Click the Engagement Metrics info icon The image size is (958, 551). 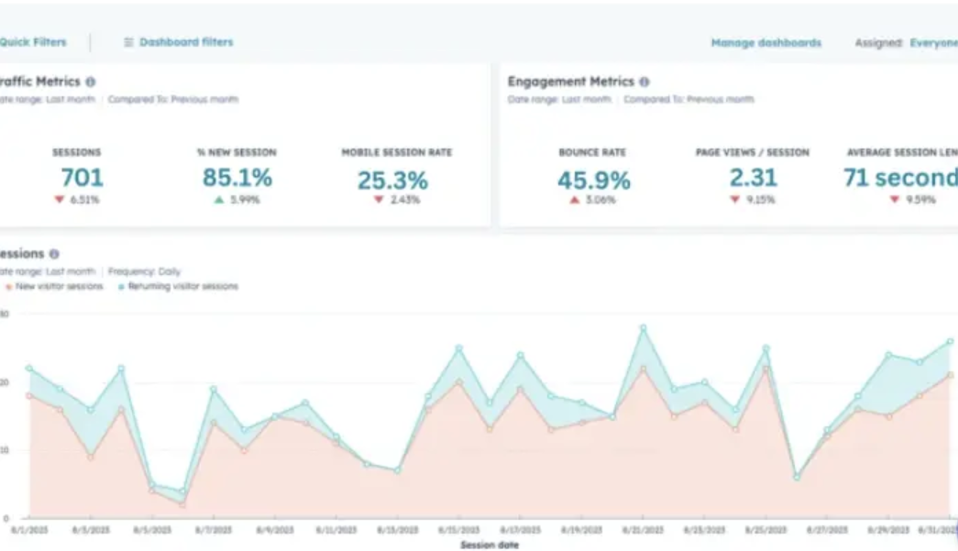pyautogui.click(x=644, y=82)
